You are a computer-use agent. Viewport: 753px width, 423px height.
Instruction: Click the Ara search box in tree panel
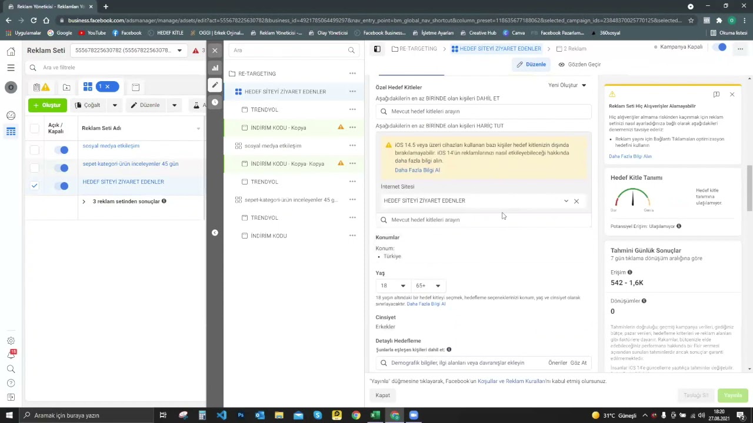pos(293,51)
